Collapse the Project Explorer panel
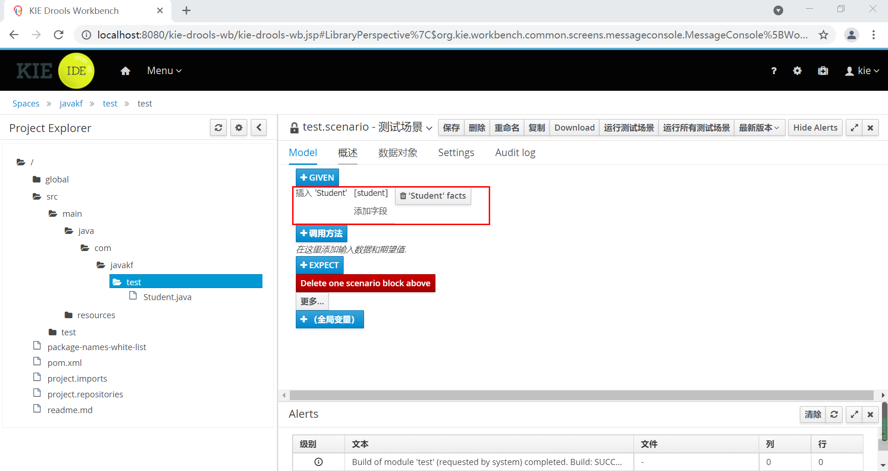Image resolution: width=888 pixels, height=471 pixels. point(259,128)
